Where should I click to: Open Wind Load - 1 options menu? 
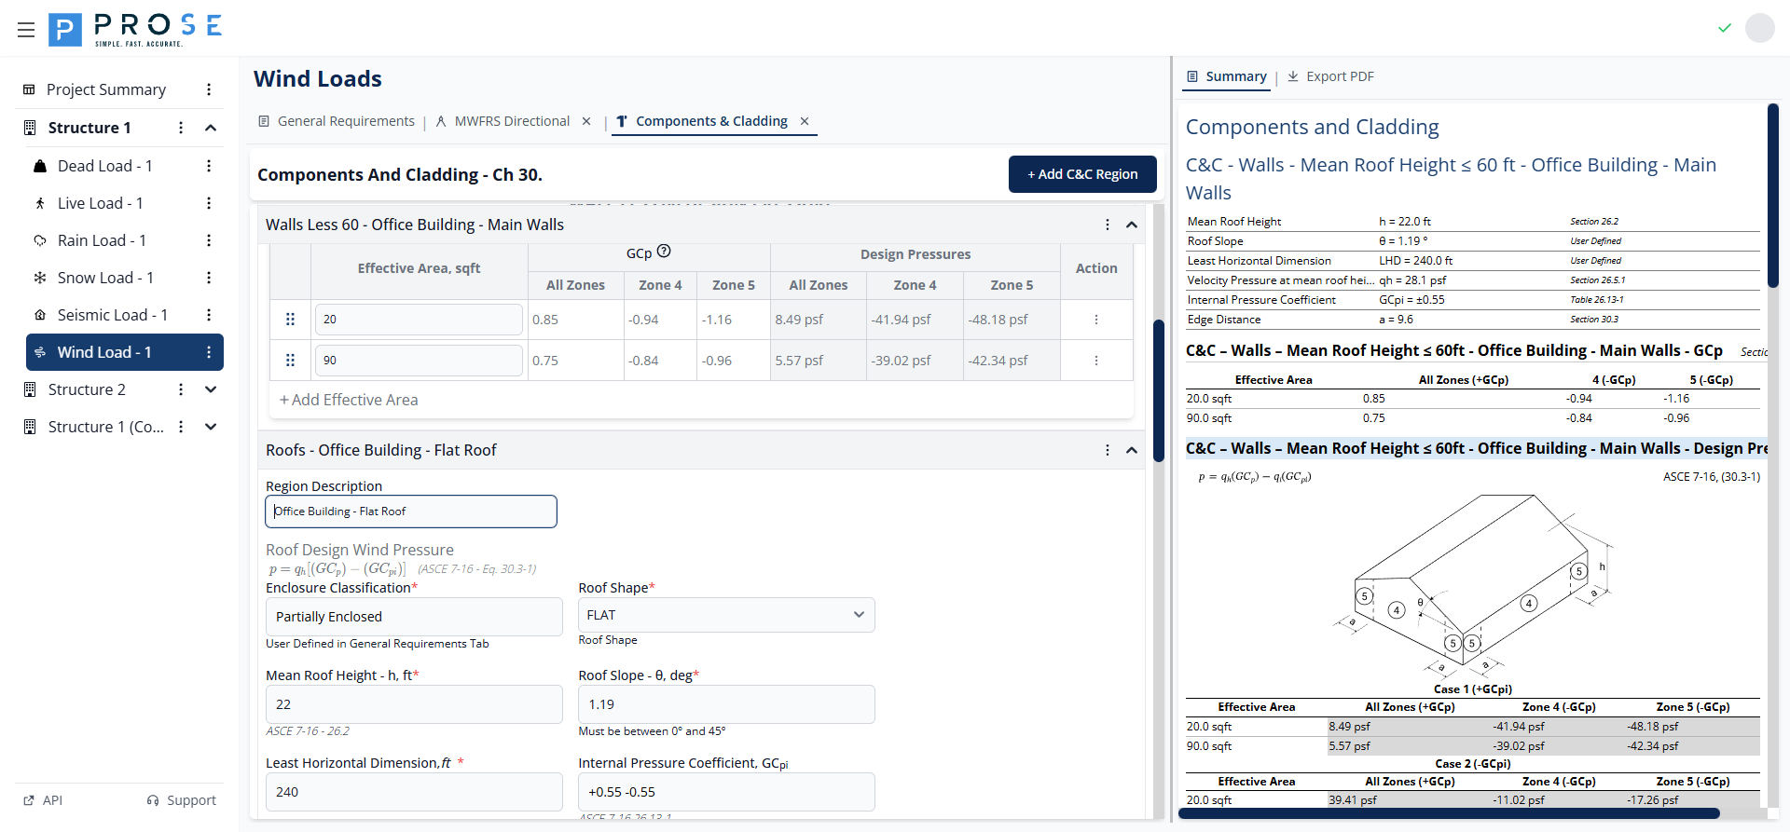pyautogui.click(x=209, y=352)
